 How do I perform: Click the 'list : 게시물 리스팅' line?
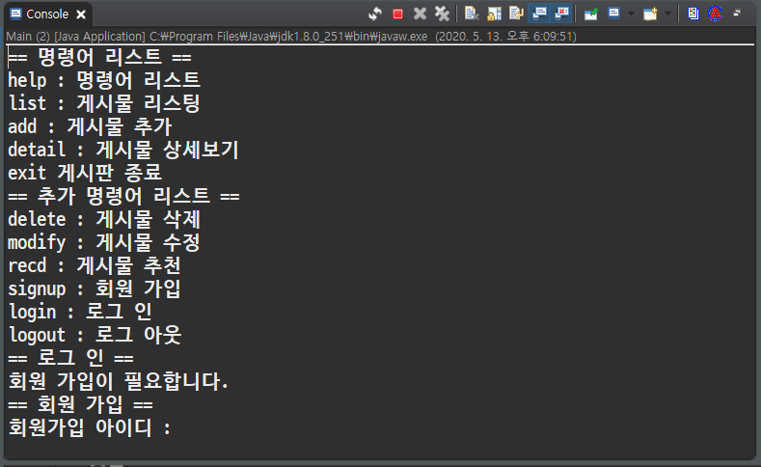[x=104, y=103]
